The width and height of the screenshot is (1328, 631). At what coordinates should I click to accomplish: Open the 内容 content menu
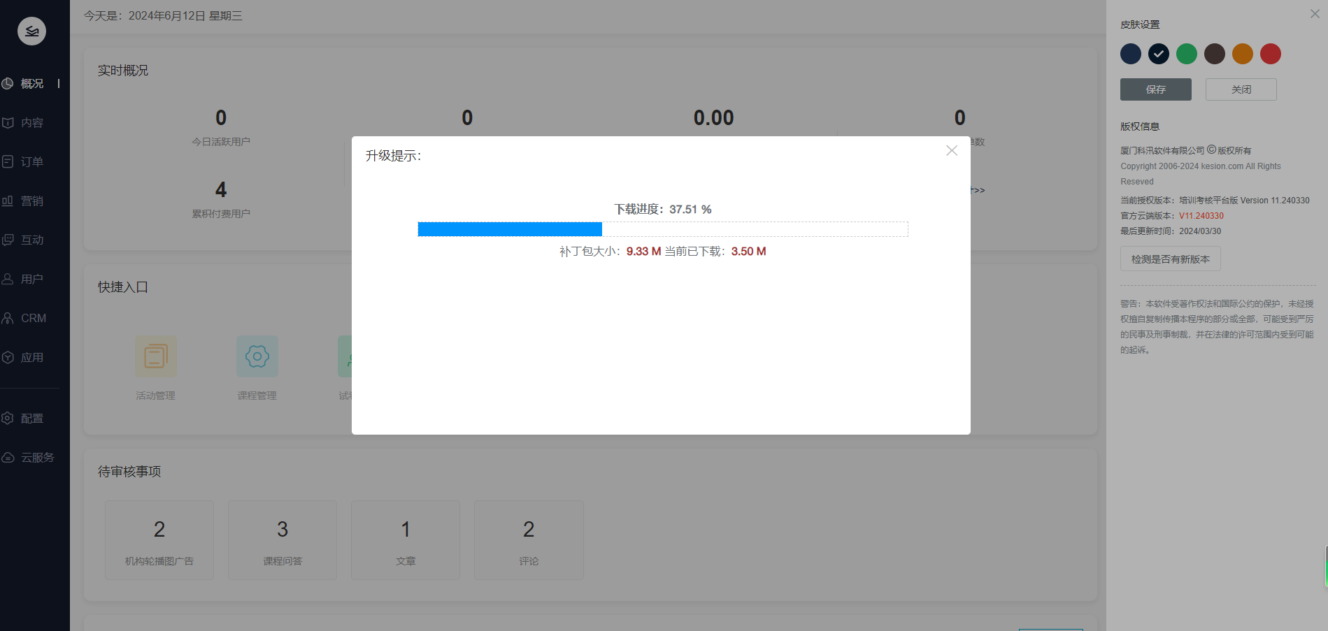[31, 122]
